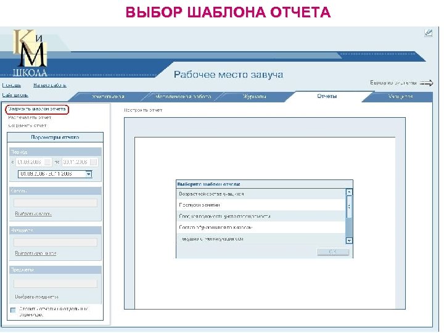Select Возрастной состав учащихся template
Image resolution: width=444 pixels, height=333 pixels.
point(261,194)
